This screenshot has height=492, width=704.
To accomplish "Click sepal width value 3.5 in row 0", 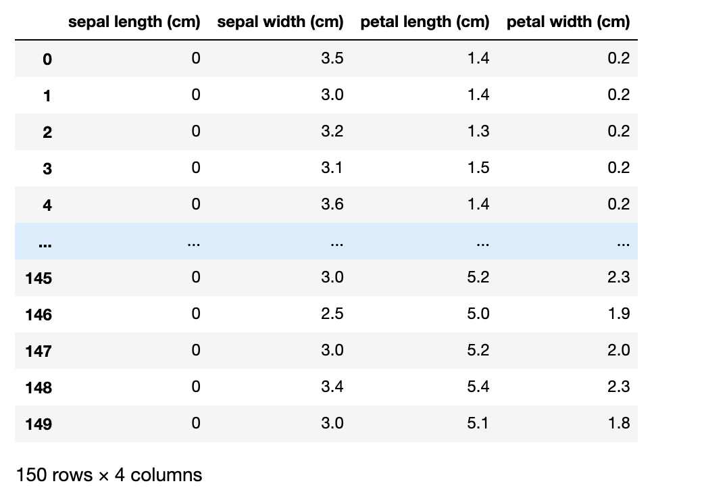I will (332, 58).
